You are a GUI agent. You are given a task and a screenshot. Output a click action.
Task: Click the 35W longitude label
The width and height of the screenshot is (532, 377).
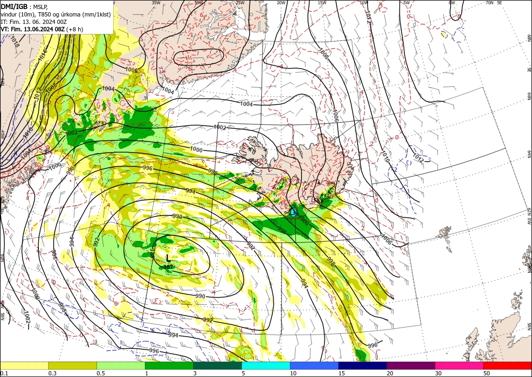(156, 3)
